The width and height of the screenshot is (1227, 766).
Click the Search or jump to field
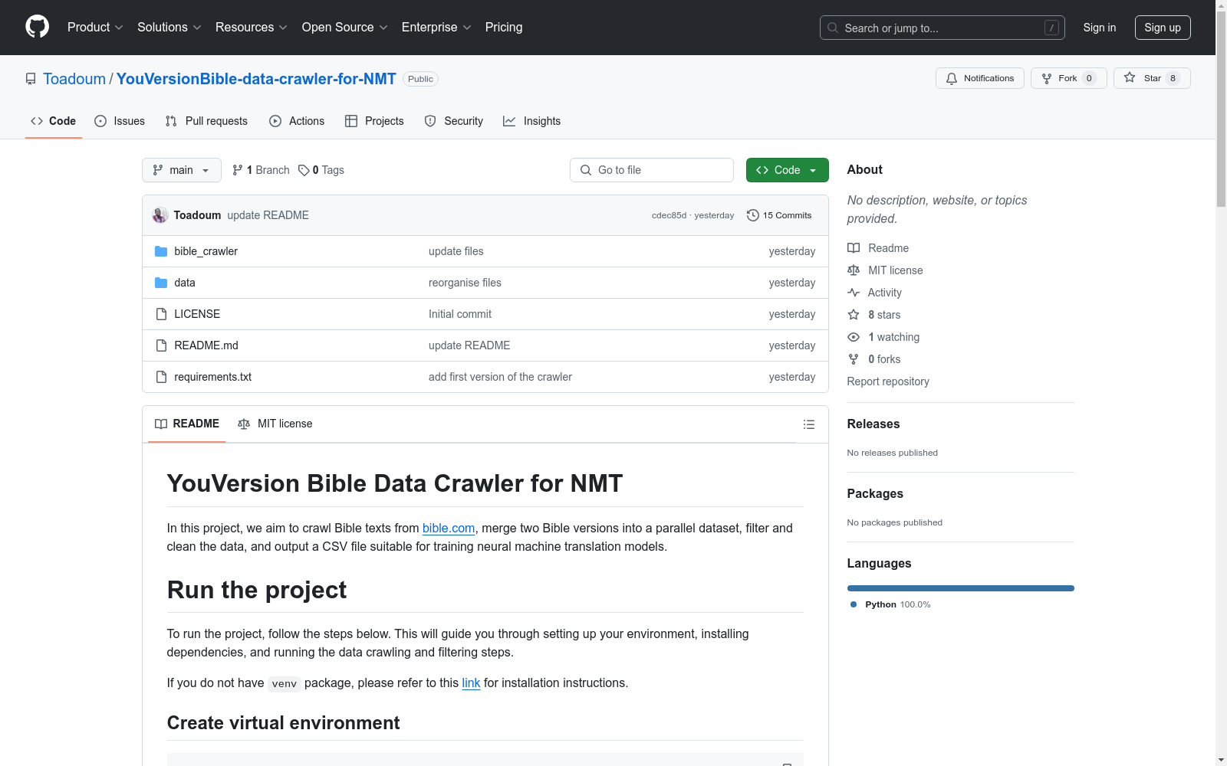(942, 28)
